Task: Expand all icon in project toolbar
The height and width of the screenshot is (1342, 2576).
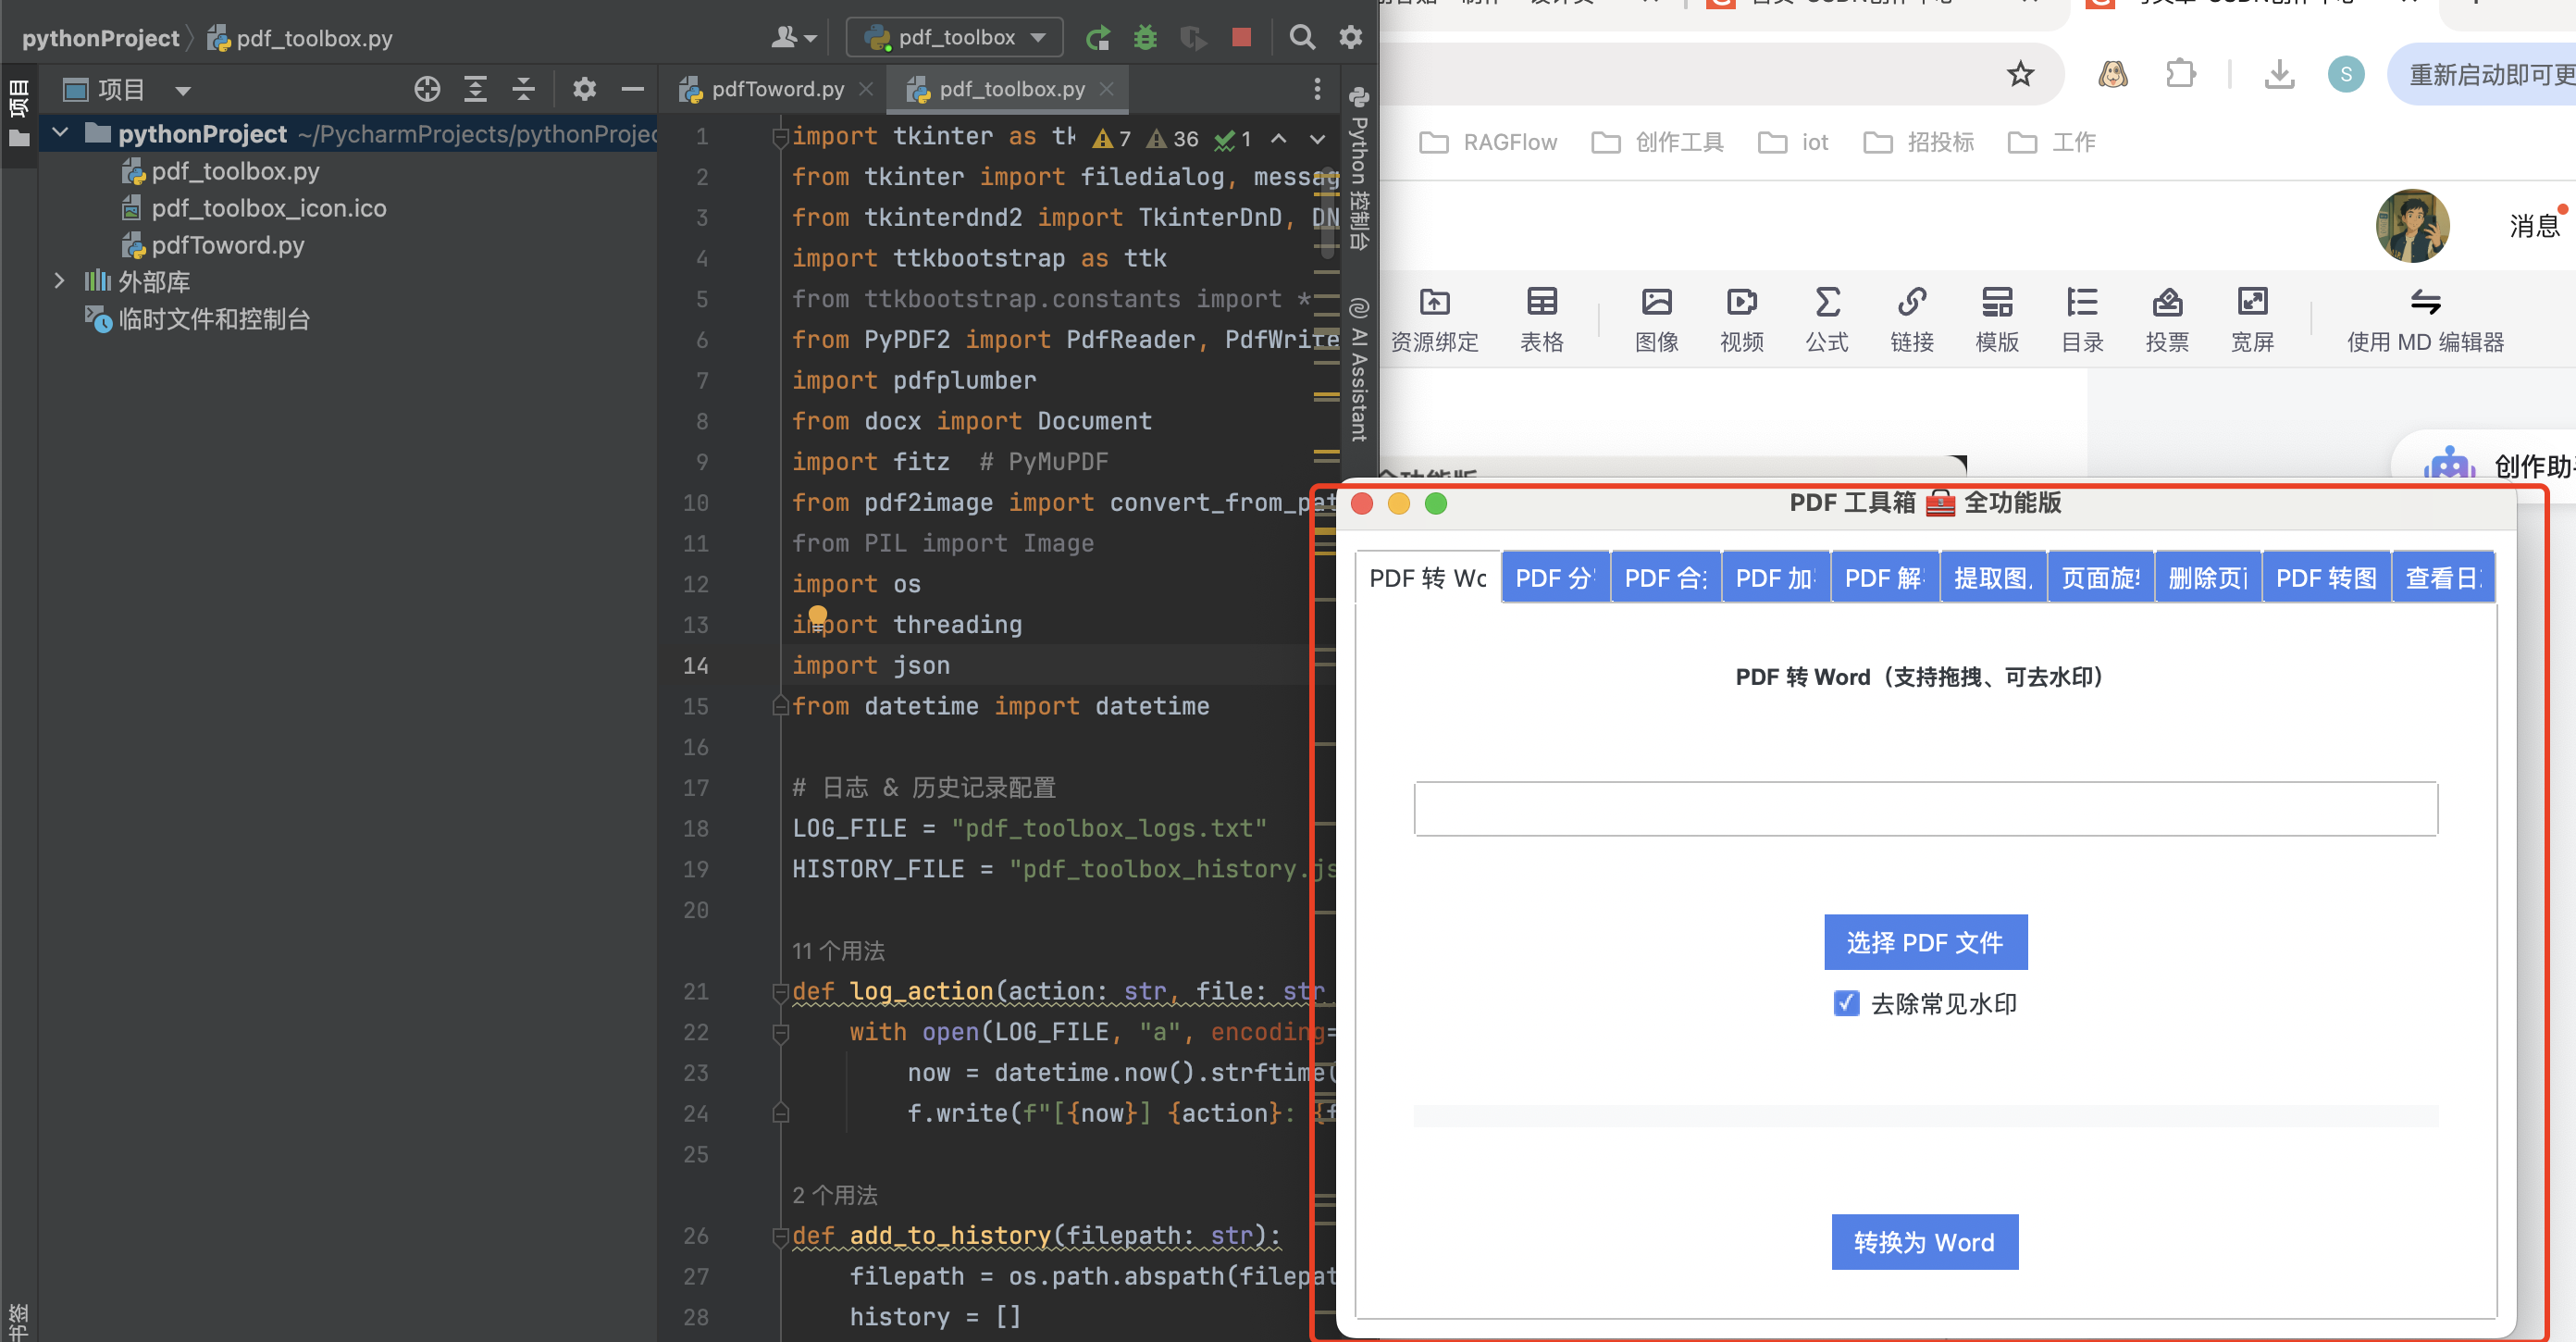Action: click(475, 90)
